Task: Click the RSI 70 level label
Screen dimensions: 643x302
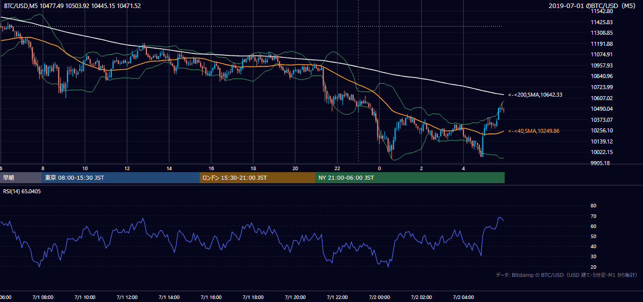Action: tap(593, 216)
